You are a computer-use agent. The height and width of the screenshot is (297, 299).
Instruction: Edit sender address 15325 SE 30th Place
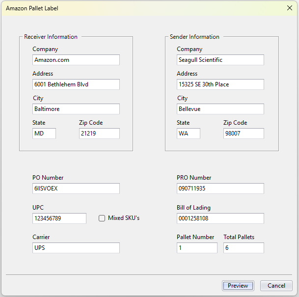220,84
